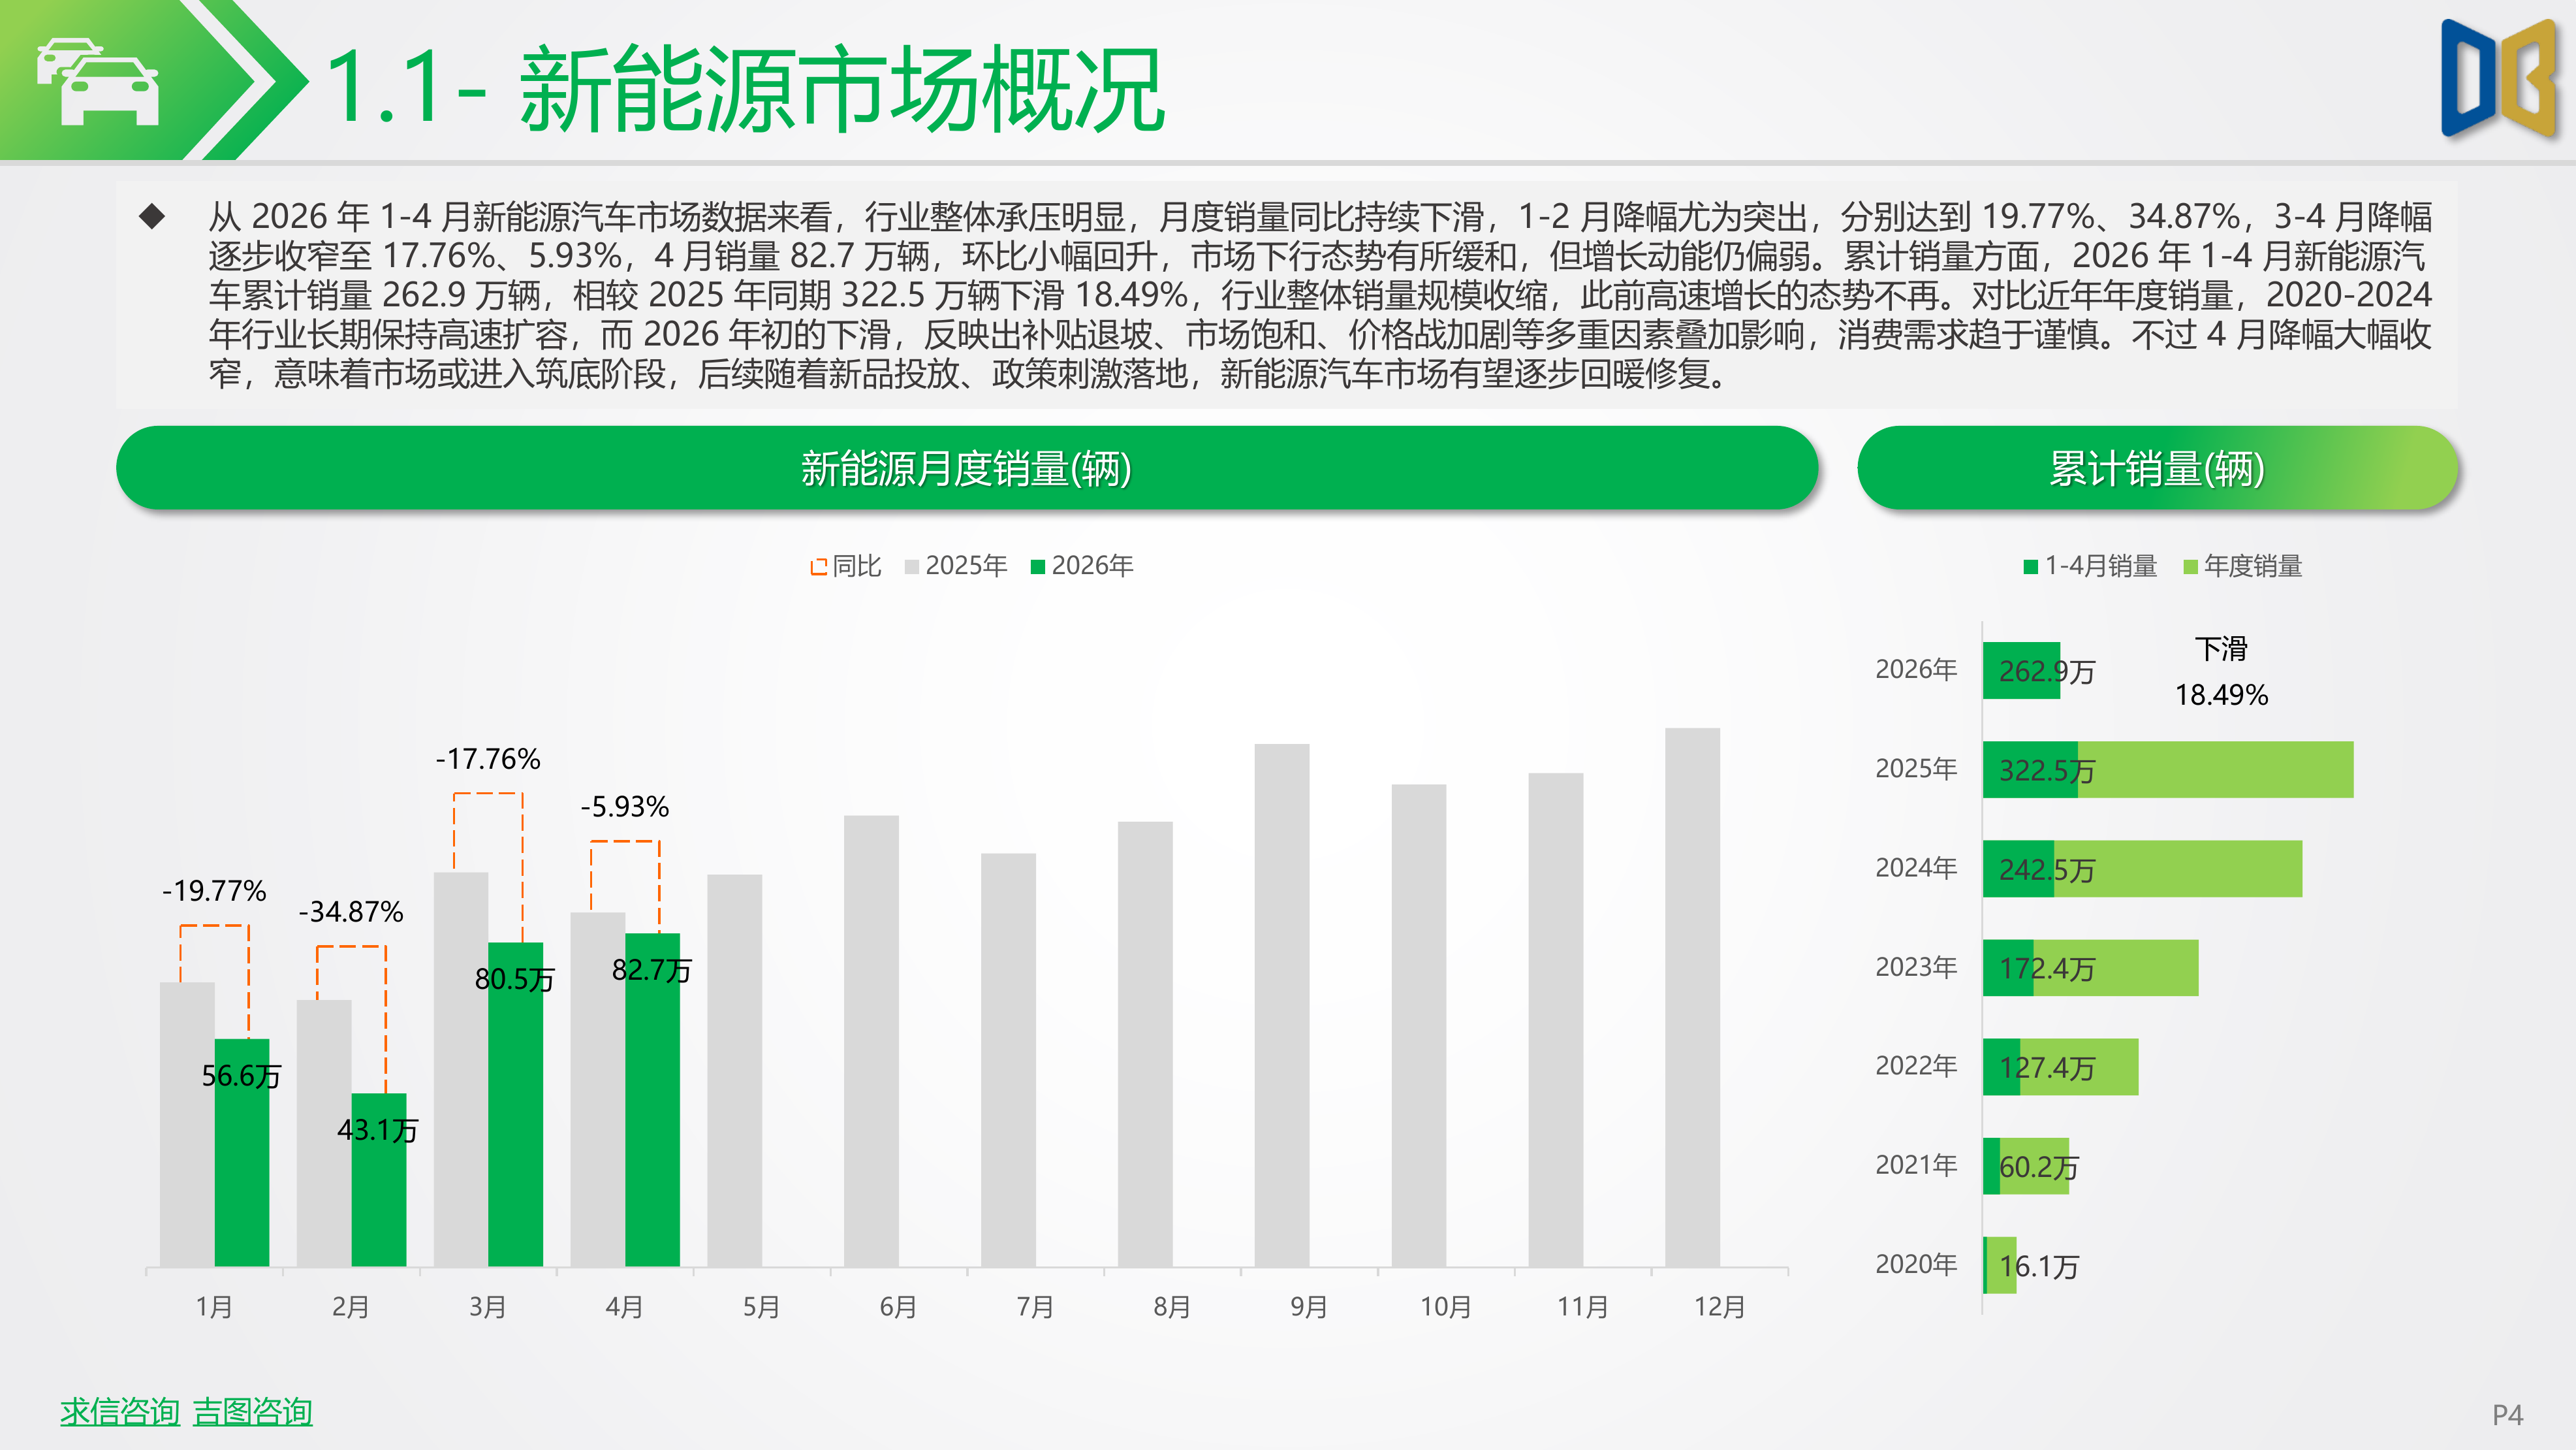This screenshot has width=2576, height=1450.
Task: Click the diamond bullet before the paragraph
Action: pyautogui.click(x=153, y=216)
